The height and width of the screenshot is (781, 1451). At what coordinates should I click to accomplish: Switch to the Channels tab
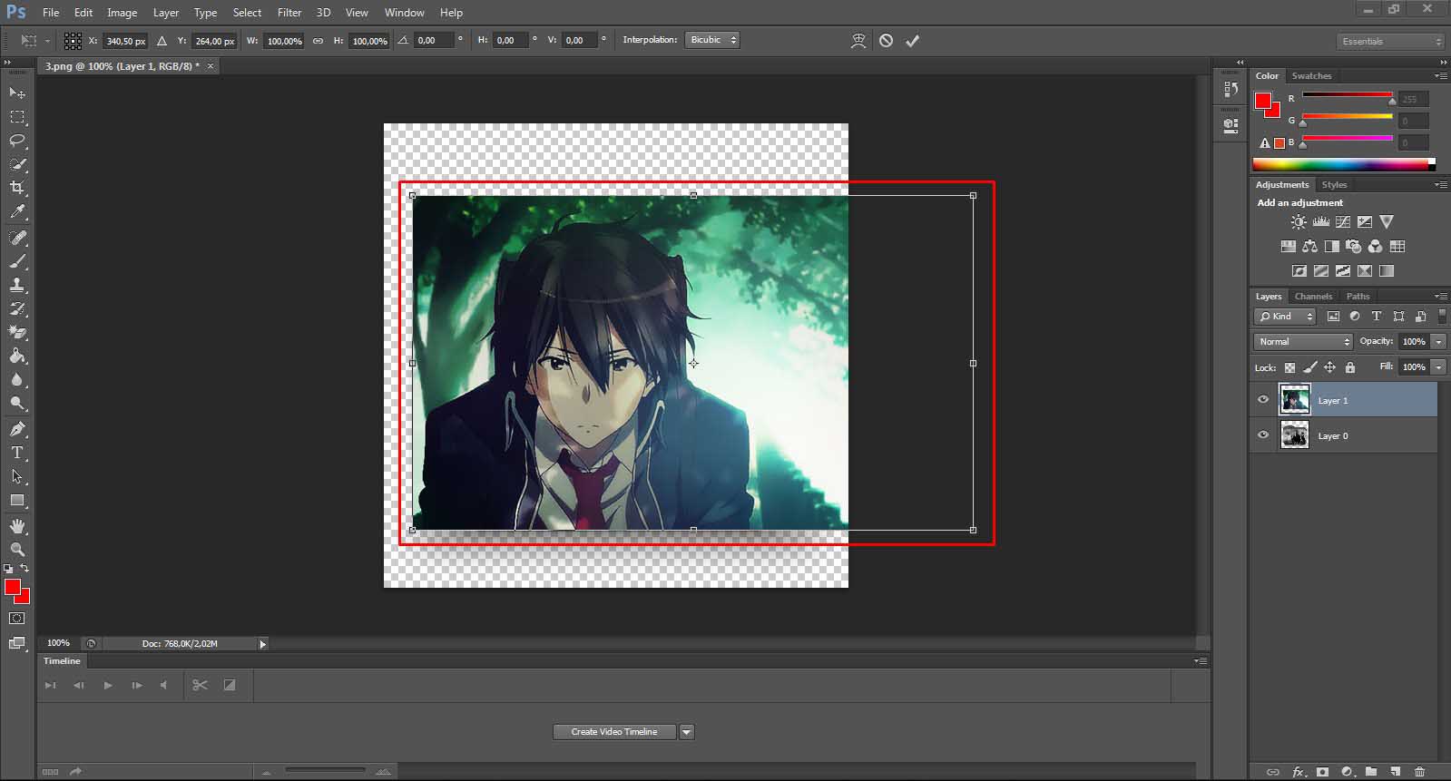tap(1313, 297)
